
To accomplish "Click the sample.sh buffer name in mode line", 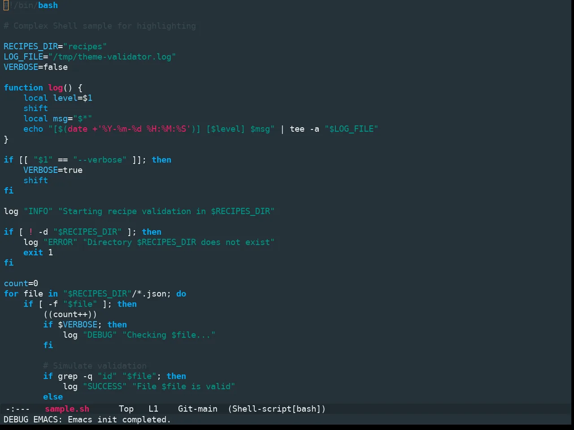I will coord(67,409).
